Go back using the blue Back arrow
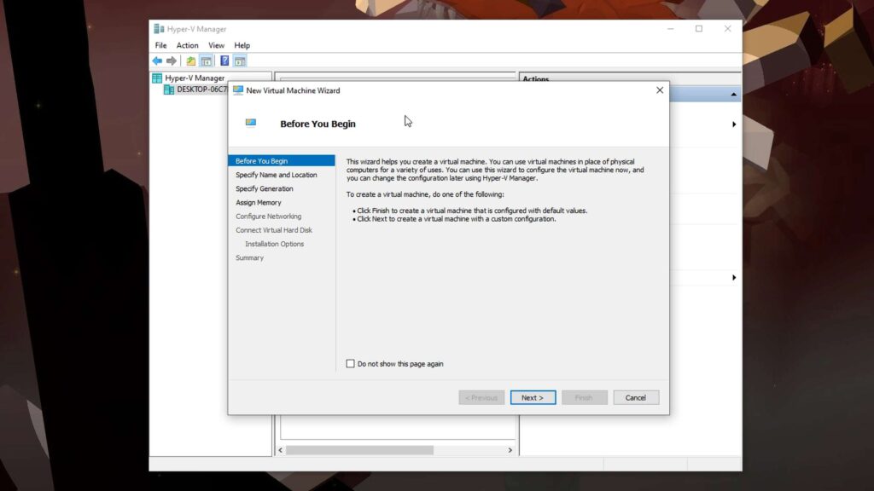Viewport: 874px width, 491px height. coord(157,61)
